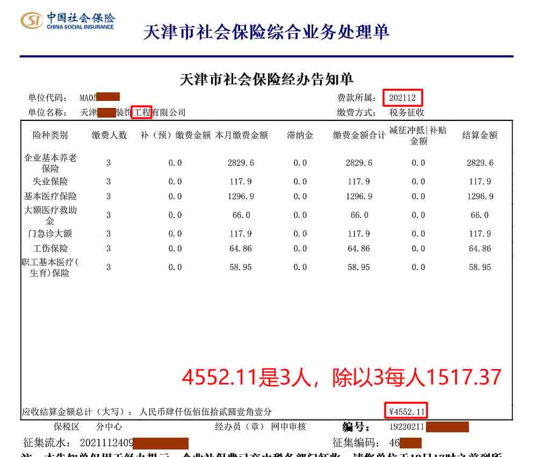Select the 失业保险 row label
The width and height of the screenshot is (542, 457).
(x=50, y=182)
